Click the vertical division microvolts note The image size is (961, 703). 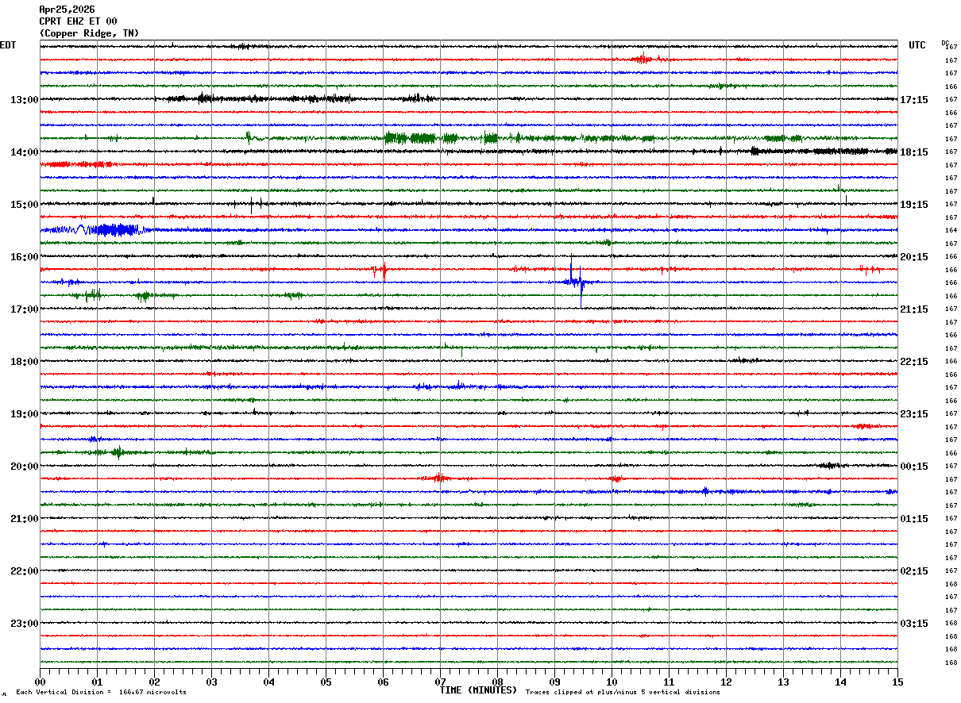101,693
